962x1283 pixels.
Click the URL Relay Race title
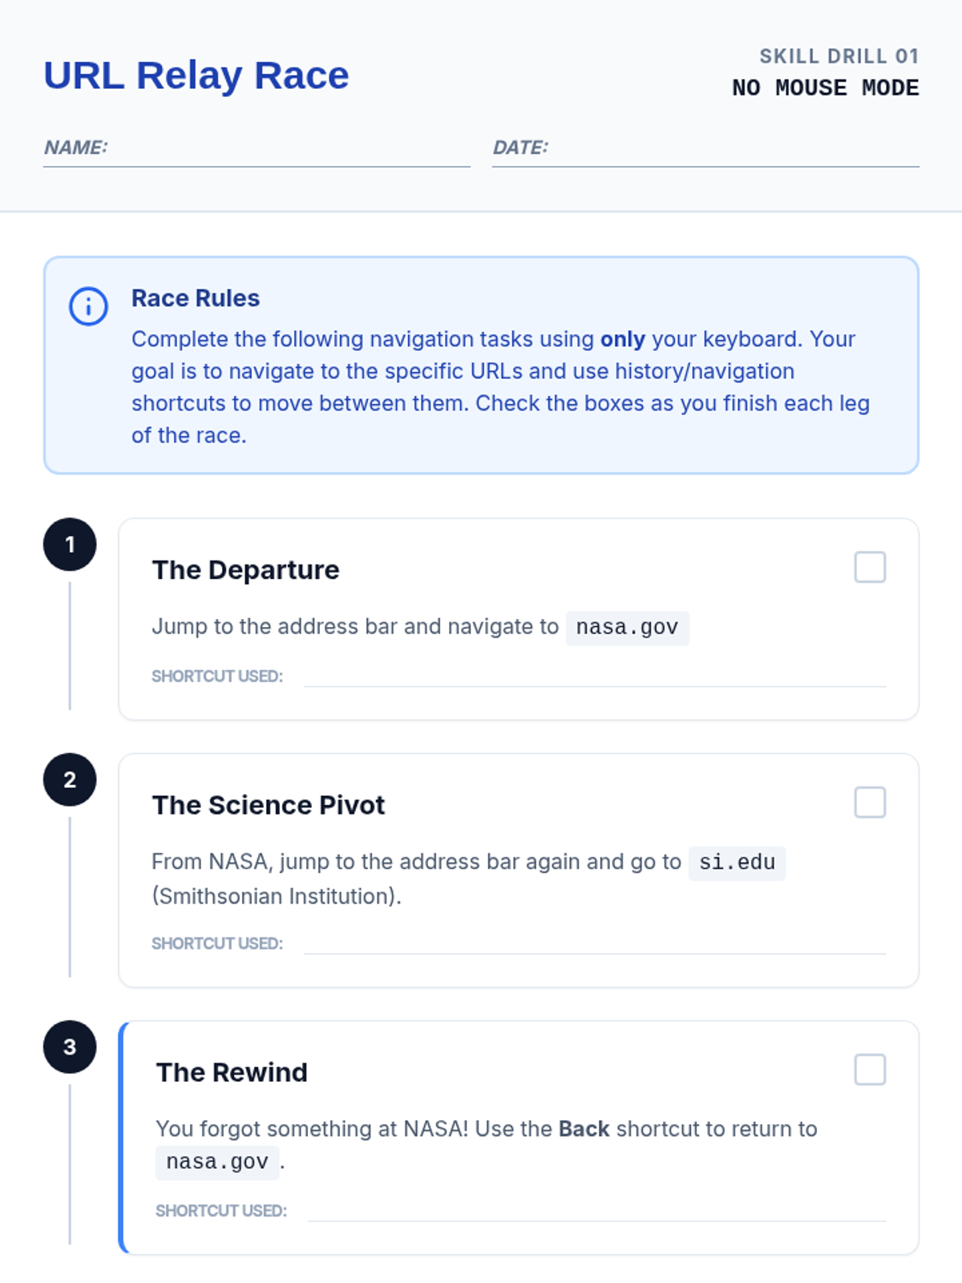click(x=196, y=76)
